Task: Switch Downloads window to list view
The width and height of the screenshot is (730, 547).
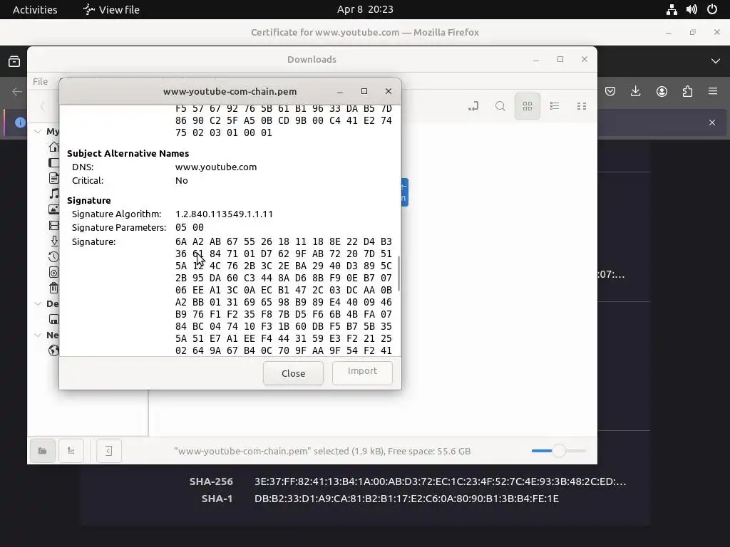Action: [x=555, y=107]
